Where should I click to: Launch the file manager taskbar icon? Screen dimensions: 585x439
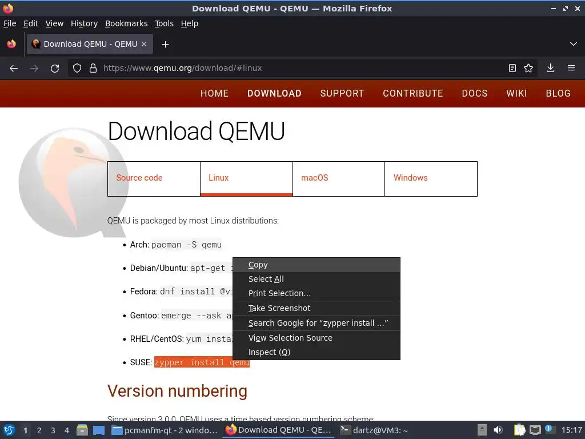coord(82,430)
